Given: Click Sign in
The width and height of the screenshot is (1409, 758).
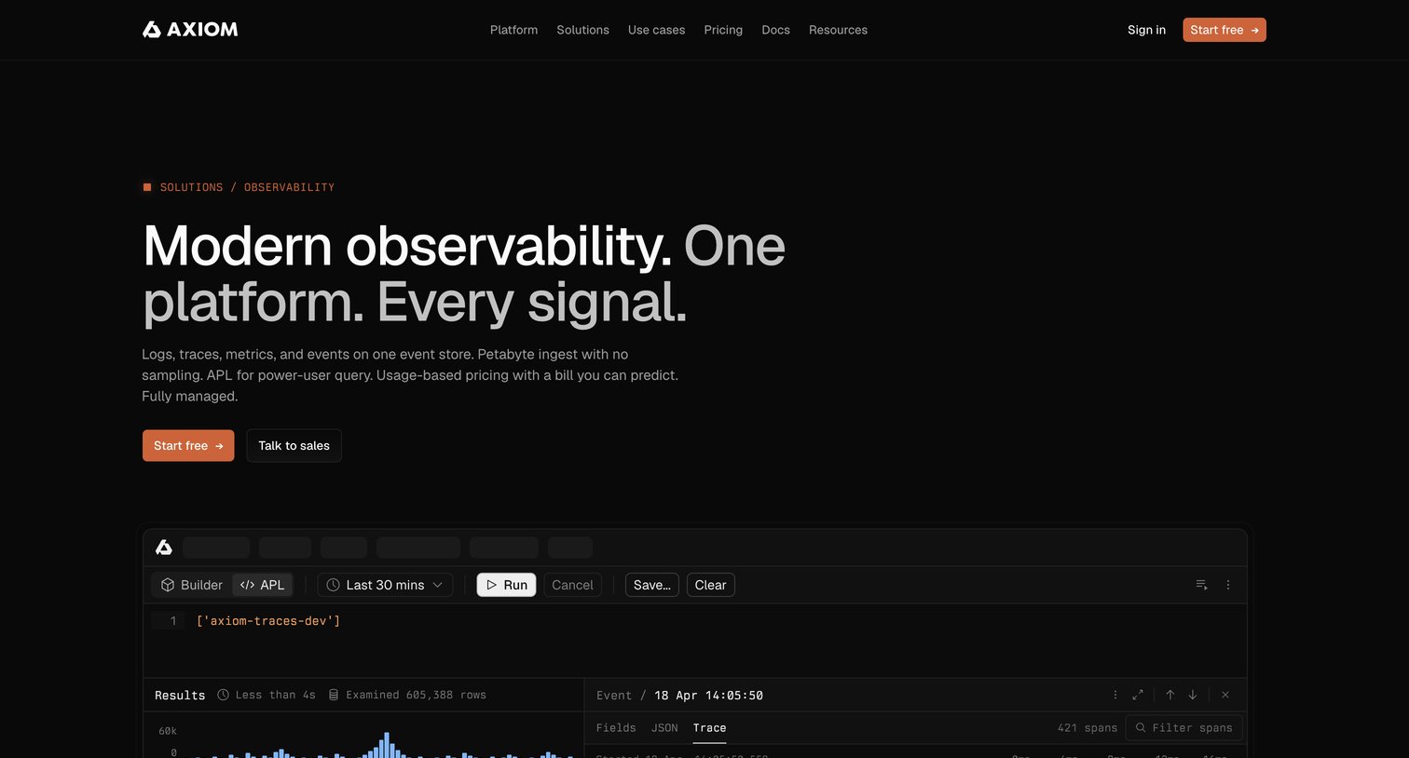Looking at the screenshot, I should (x=1146, y=30).
